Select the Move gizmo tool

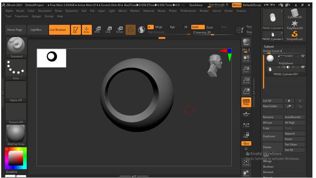click(x=97, y=30)
